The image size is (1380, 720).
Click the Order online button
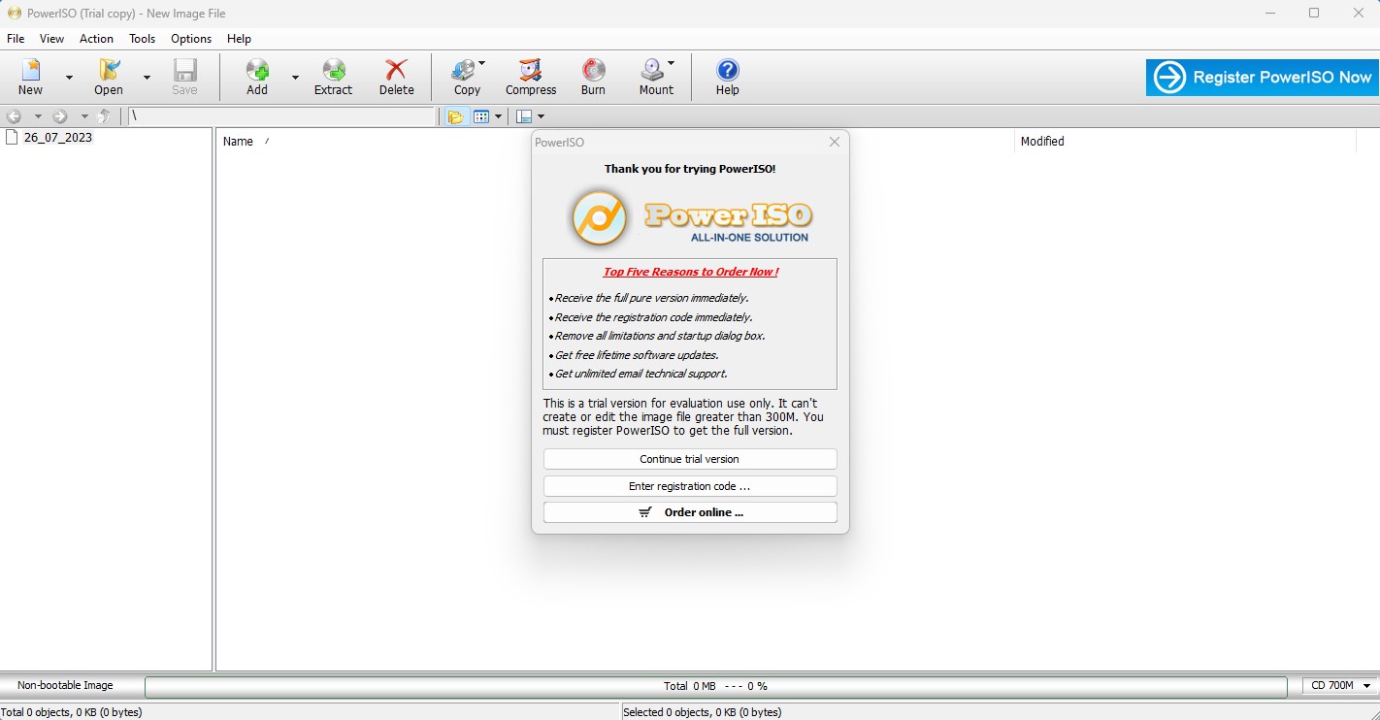click(x=689, y=512)
